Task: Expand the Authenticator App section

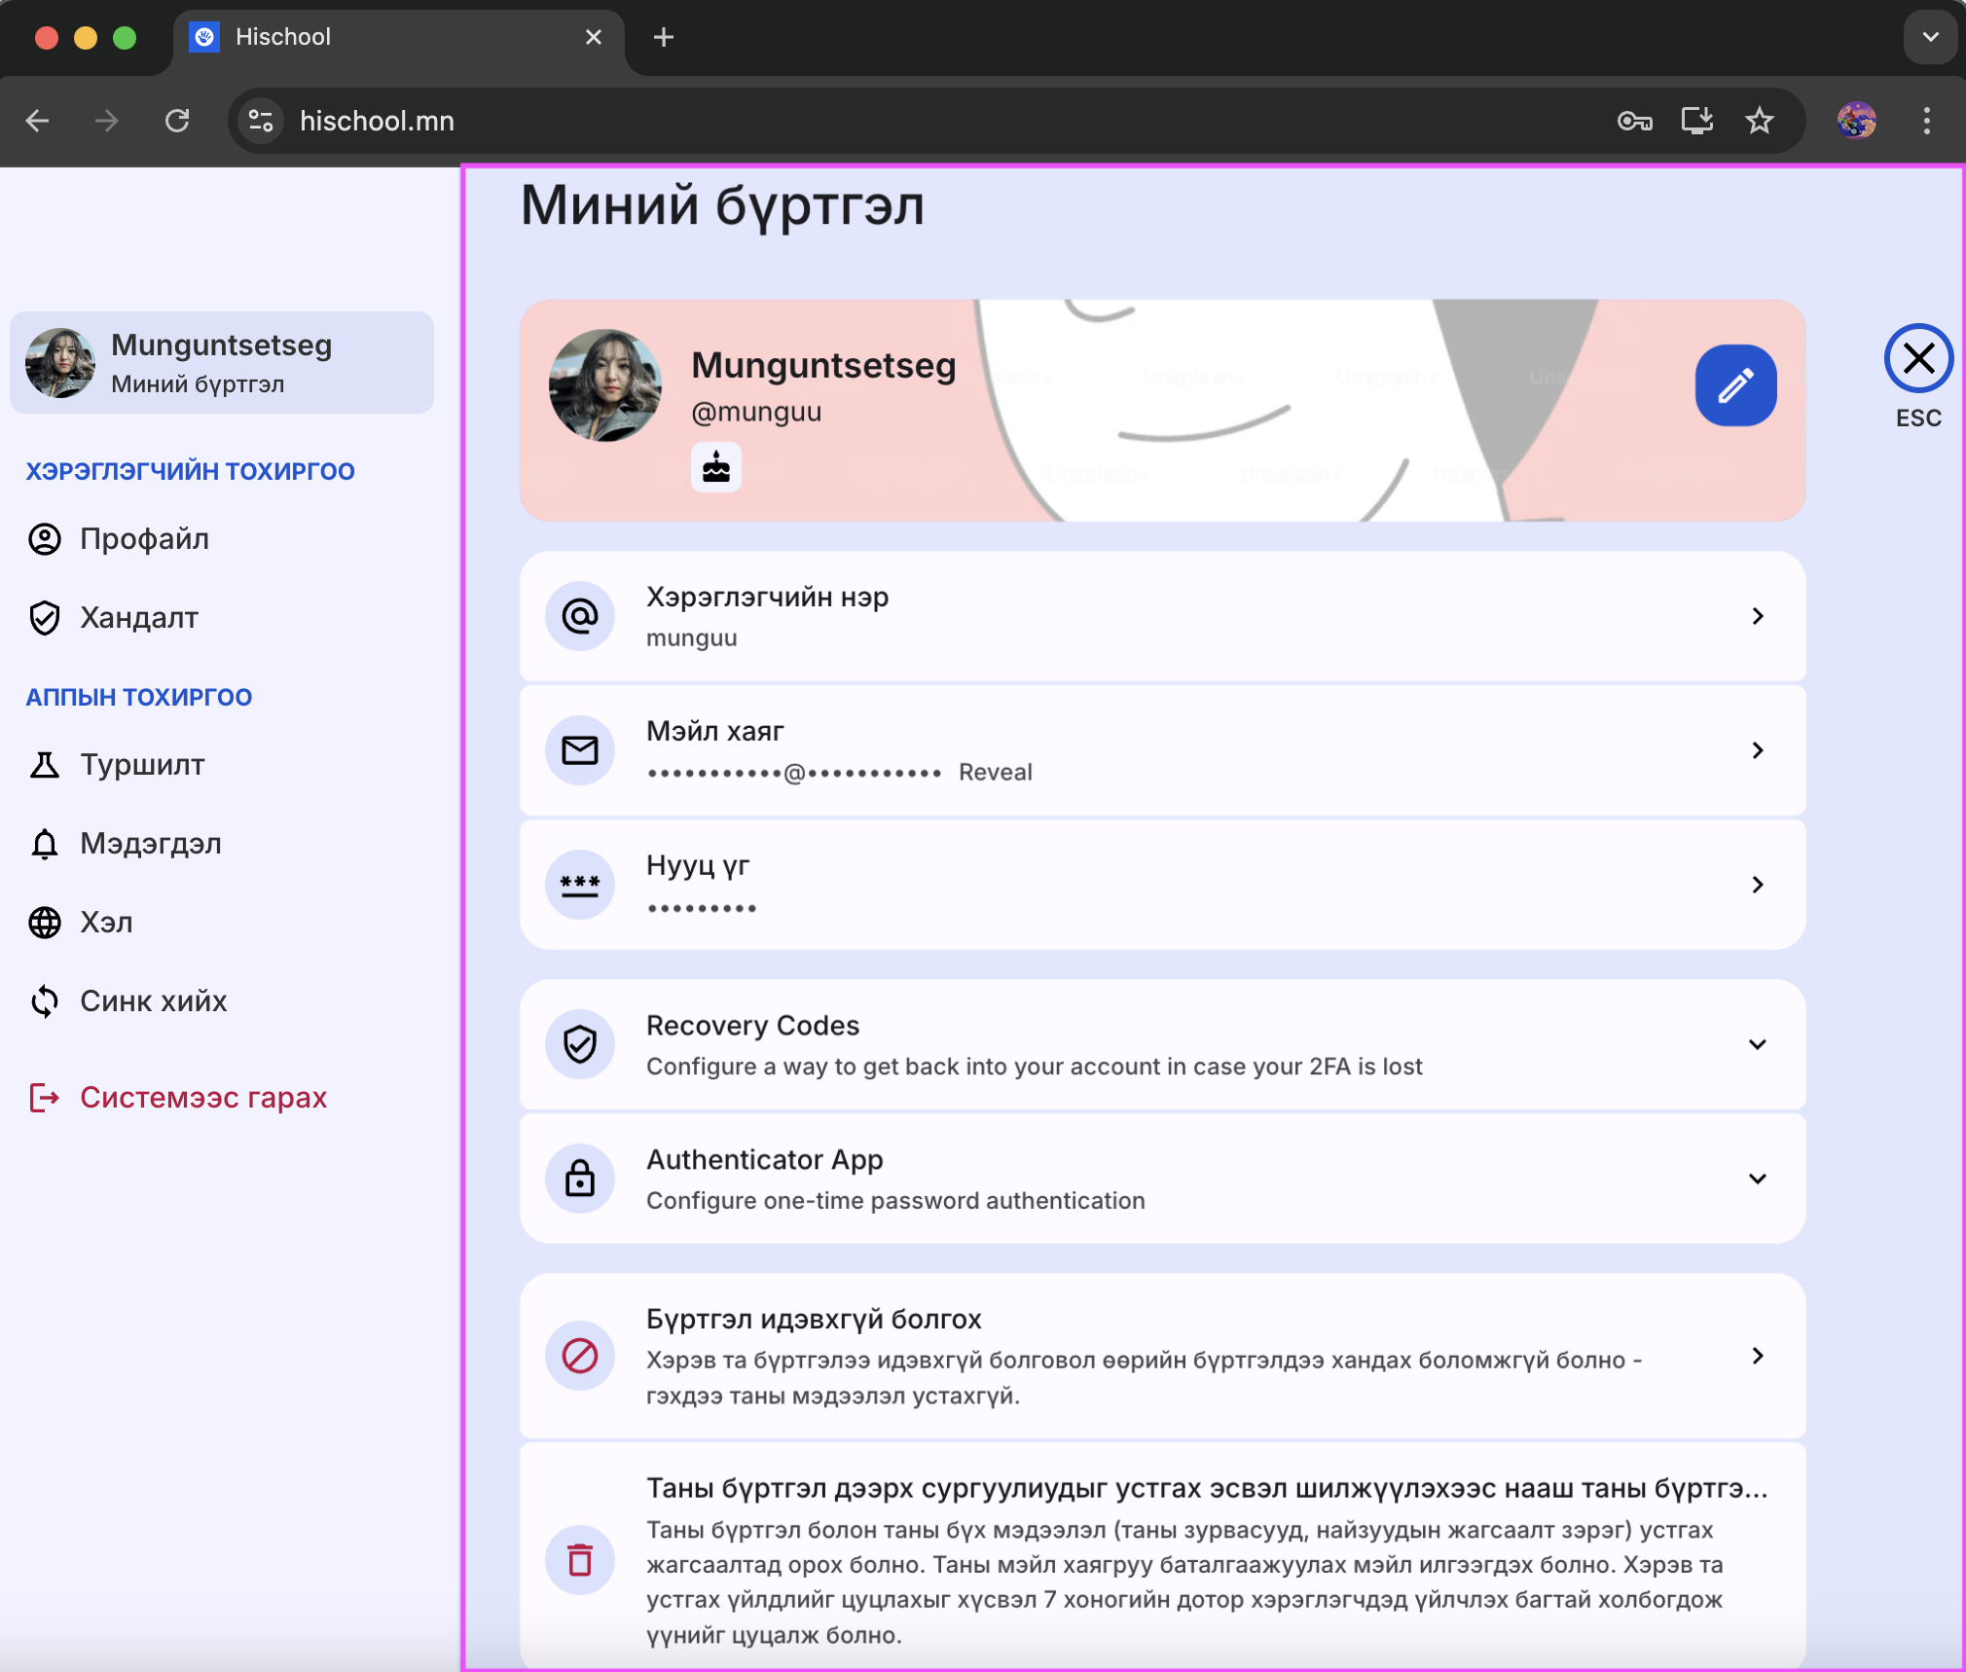Action: point(1759,1179)
